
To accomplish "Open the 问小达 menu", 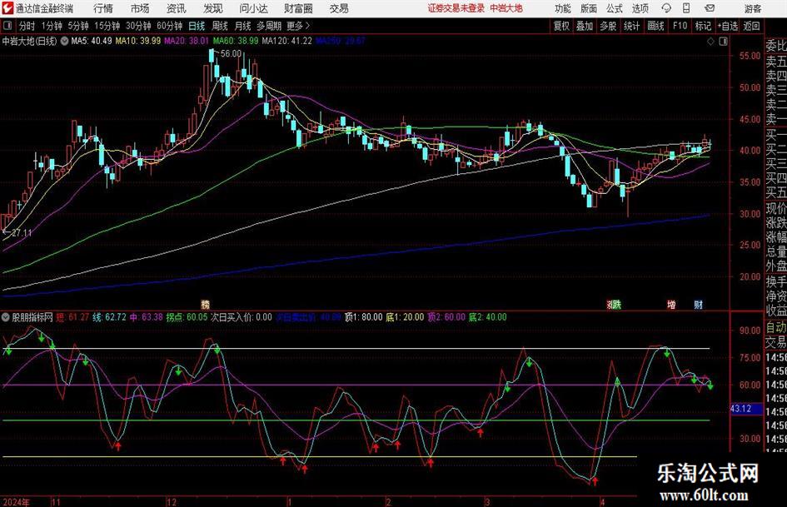I will (253, 8).
